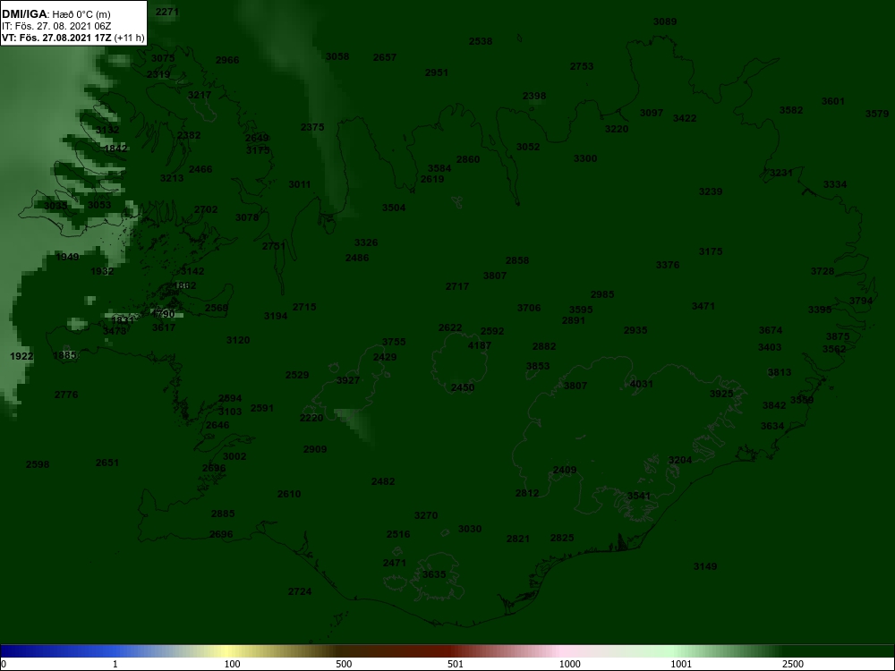The width and height of the screenshot is (895, 671).
Task: Select the value 3334 off the east coast
Action: point(835,184)
